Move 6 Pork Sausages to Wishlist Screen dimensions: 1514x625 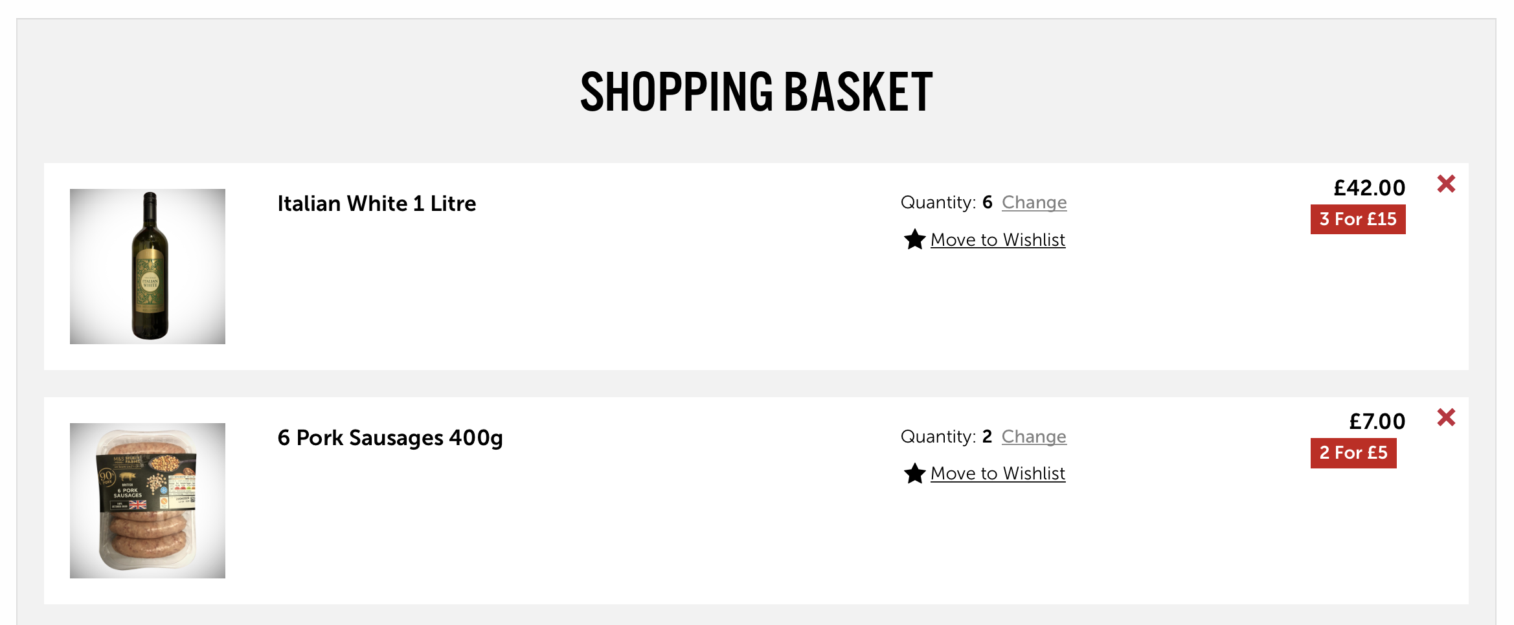tap(997, 474)
